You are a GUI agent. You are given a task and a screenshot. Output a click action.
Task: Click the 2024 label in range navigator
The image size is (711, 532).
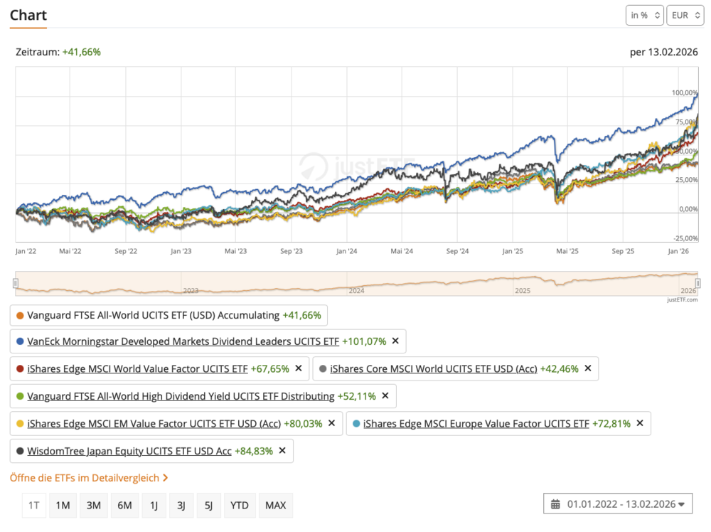(x=356, y=291)
